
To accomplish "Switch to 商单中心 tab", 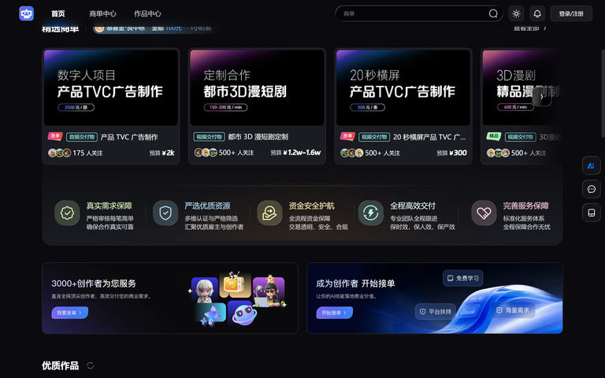I will point(102,13).
